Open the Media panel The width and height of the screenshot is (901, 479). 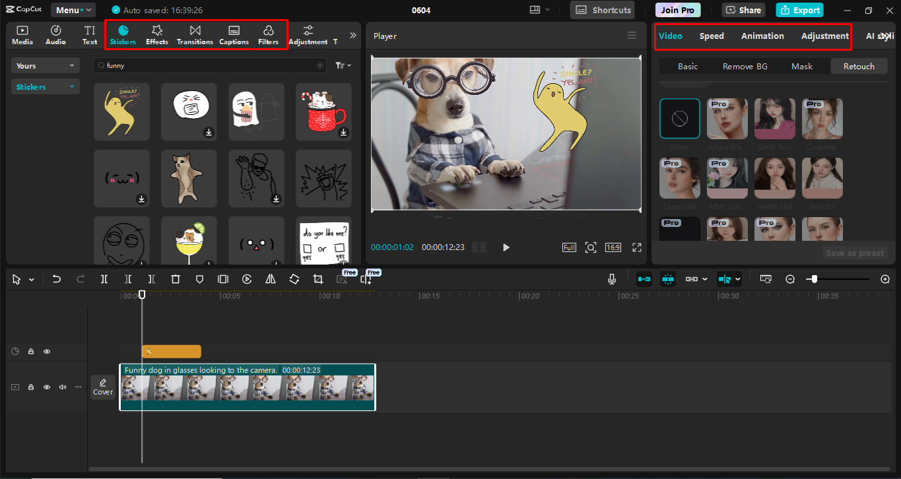click(x=22, y=35)
